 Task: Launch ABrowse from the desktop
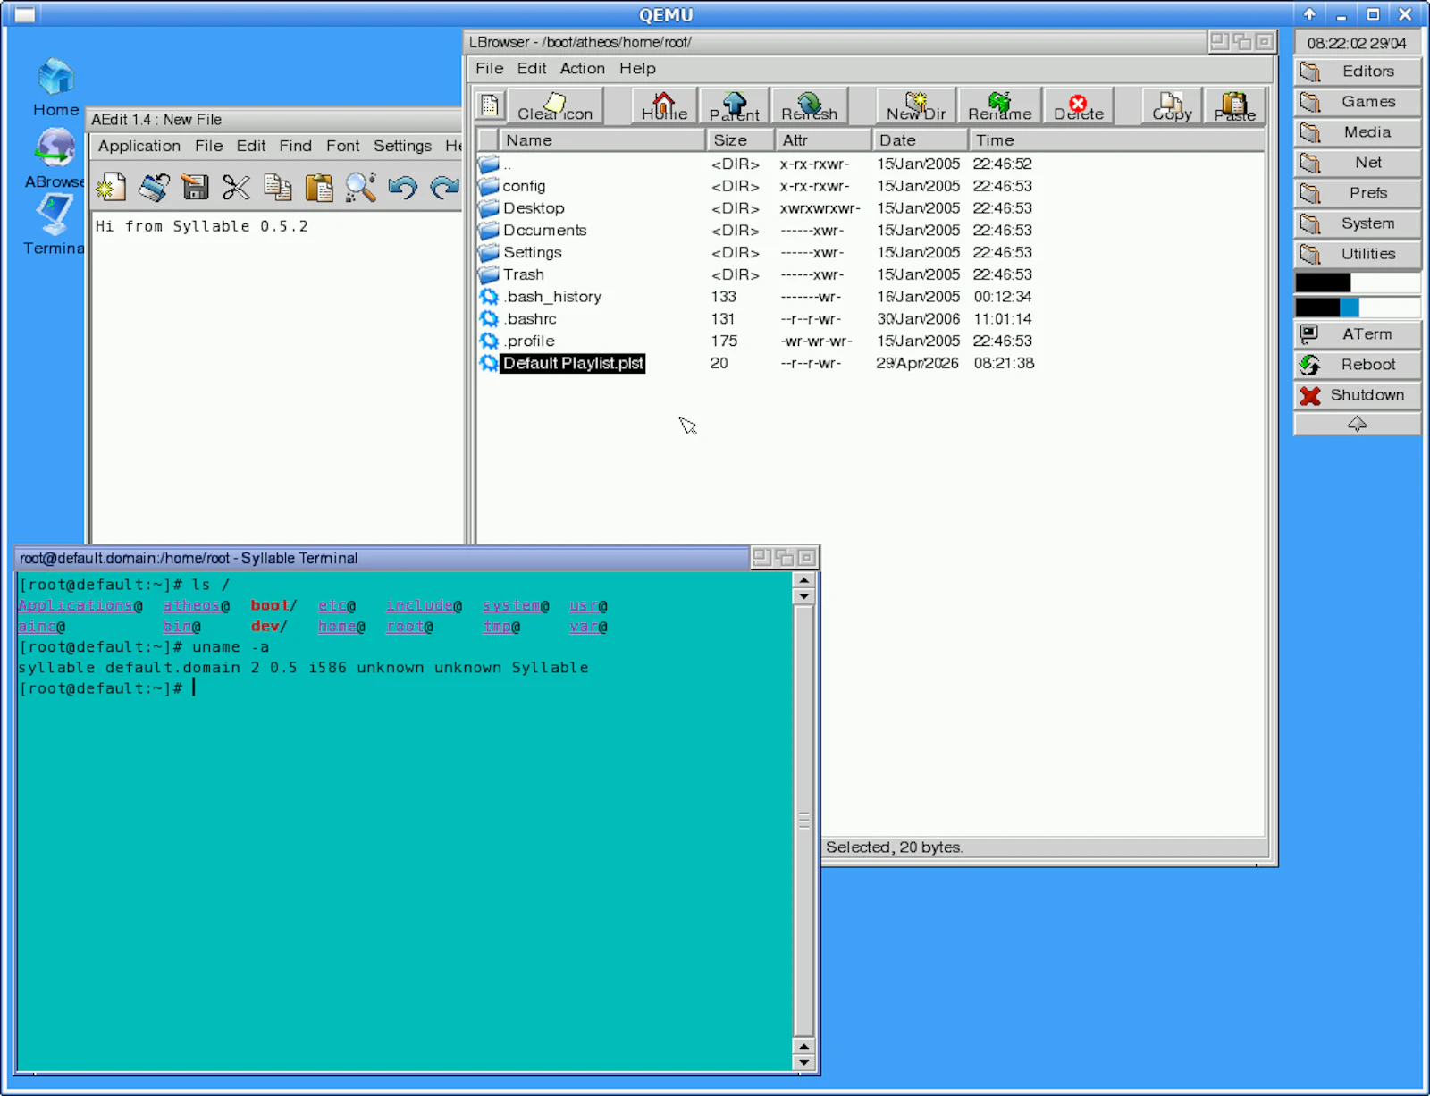pyautogui.click(x=55, y=157)
